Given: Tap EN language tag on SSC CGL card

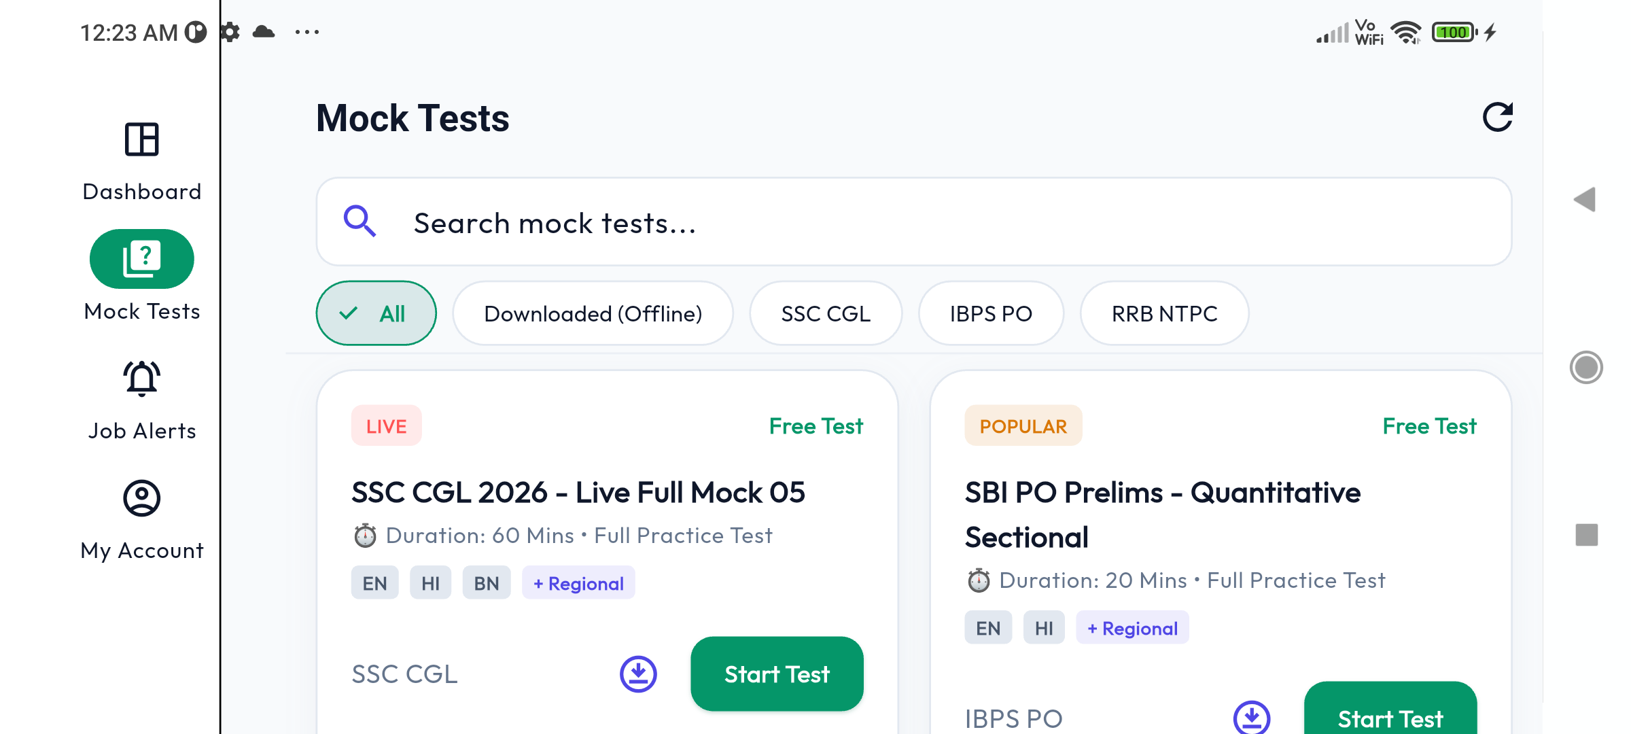Looking at the screenshot, I should [374, 583].
